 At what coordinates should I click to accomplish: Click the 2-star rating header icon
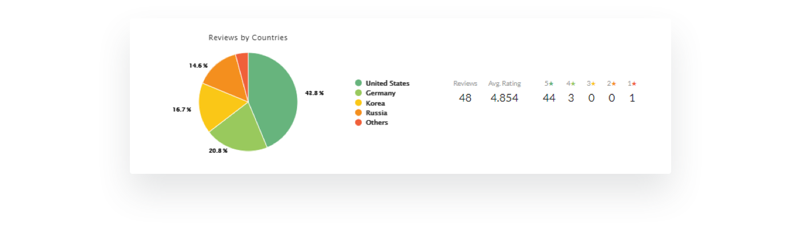tap(614, 83)
